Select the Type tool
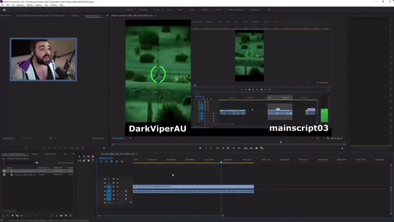This screenshot has height=222, width=394. pyautogui.click(x=92, y=160)
